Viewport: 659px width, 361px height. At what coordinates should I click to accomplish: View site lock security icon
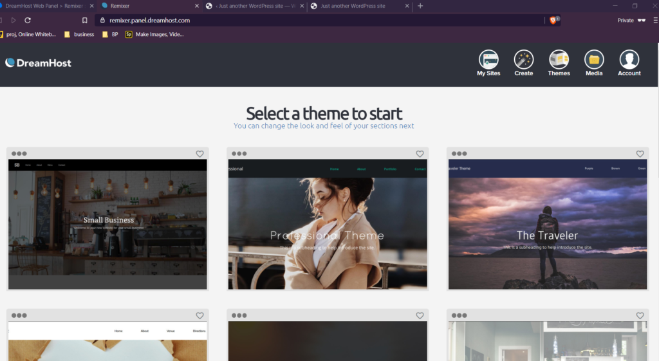[102, 20]
